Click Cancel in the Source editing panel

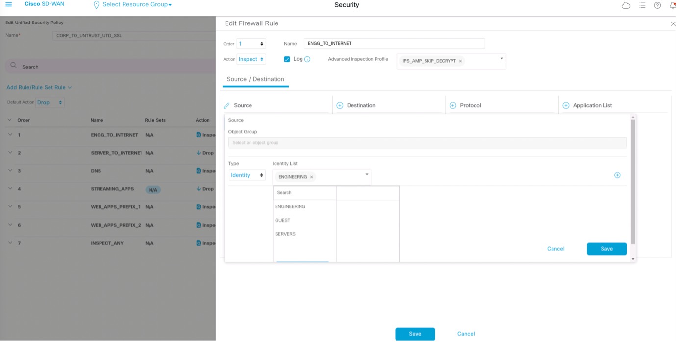(555, 249)
